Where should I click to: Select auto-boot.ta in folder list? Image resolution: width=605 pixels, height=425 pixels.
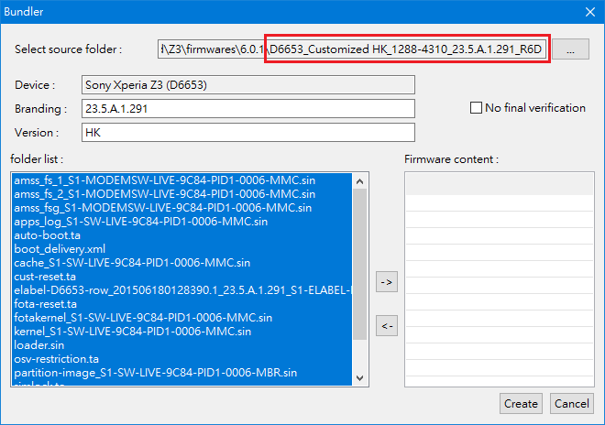181,235
